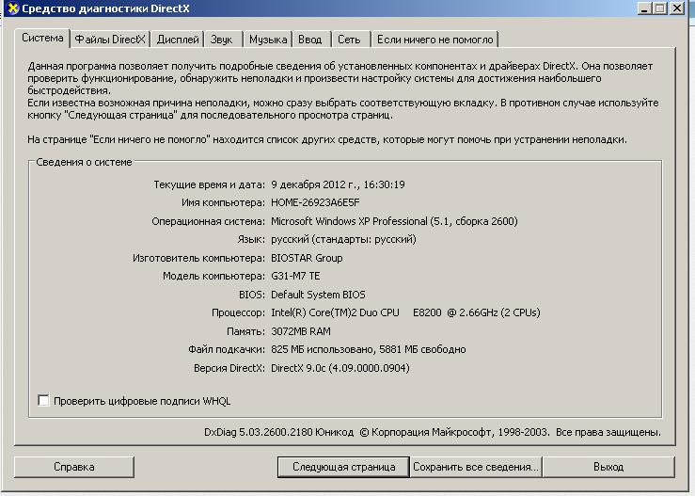
Task: Open the Музыка tab
Action: coord(268,40)
